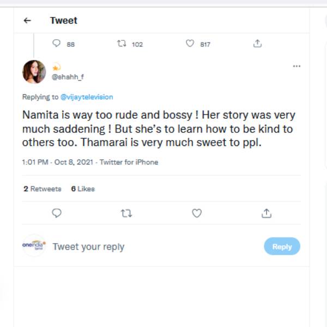Click the oneindia account avatar
The height and width of the screenshot is (327, 327).
(34, 246)
